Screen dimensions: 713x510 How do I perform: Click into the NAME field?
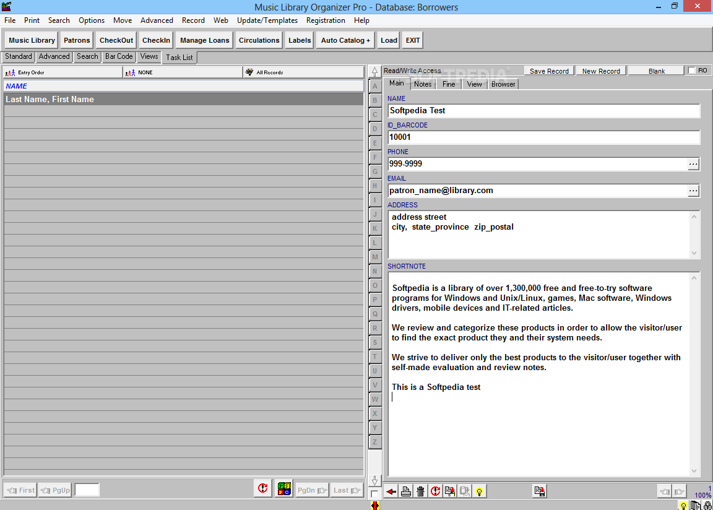pos(544,110)
